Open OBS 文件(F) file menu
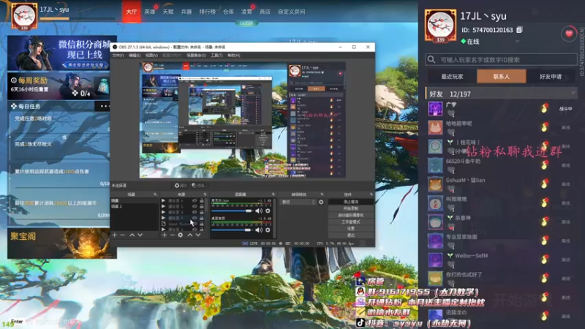 (118, 56)
